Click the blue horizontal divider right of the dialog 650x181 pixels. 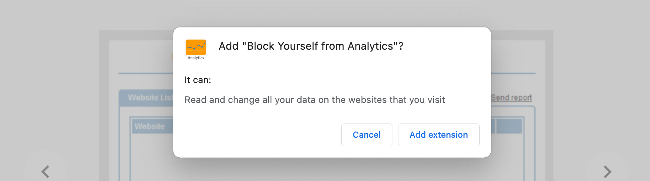[513, 73]
